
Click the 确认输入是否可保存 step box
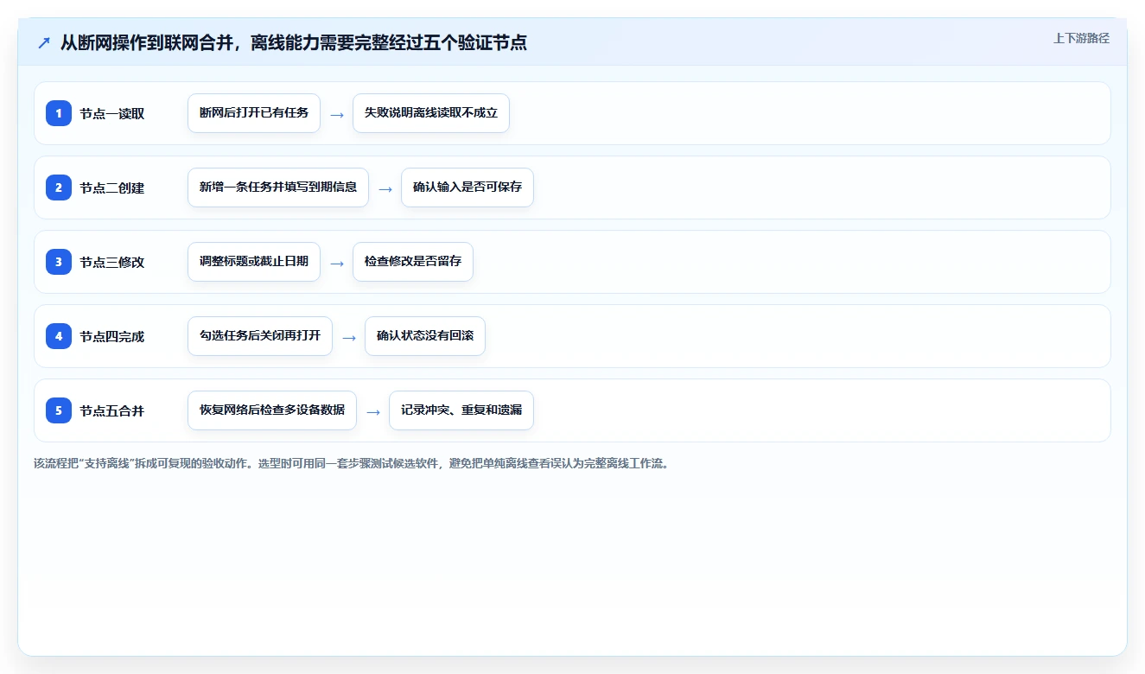coord(468,188)
